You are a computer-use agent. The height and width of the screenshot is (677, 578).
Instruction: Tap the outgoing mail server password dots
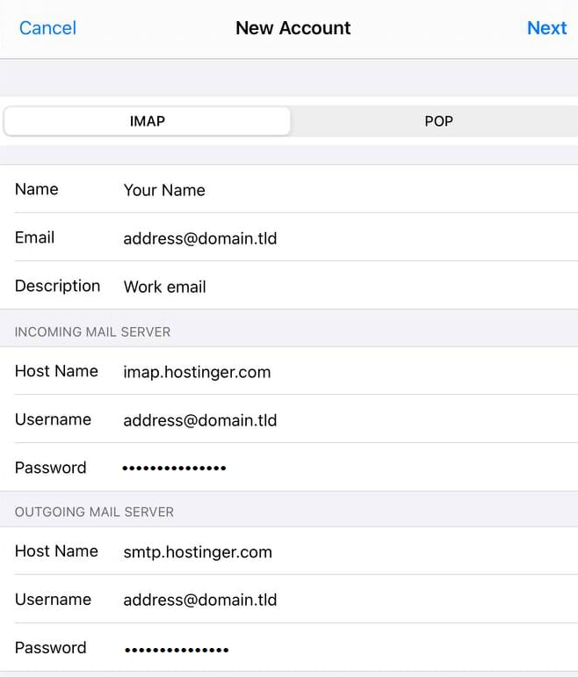pyautogui.click(x=176, y=649)
